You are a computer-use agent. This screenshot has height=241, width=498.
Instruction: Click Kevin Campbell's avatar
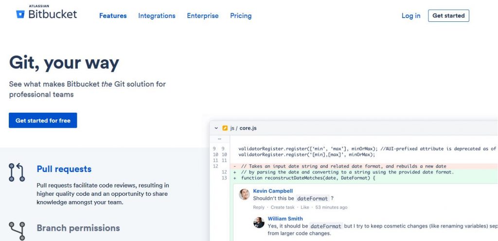point(244,194)
